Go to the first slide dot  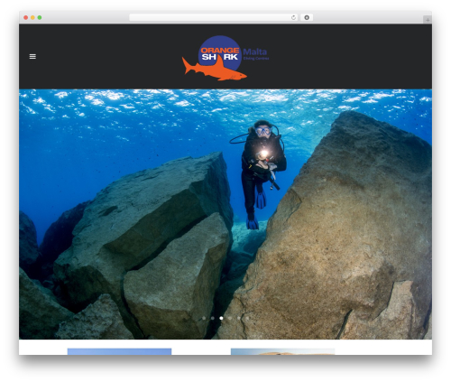[204, 318]
